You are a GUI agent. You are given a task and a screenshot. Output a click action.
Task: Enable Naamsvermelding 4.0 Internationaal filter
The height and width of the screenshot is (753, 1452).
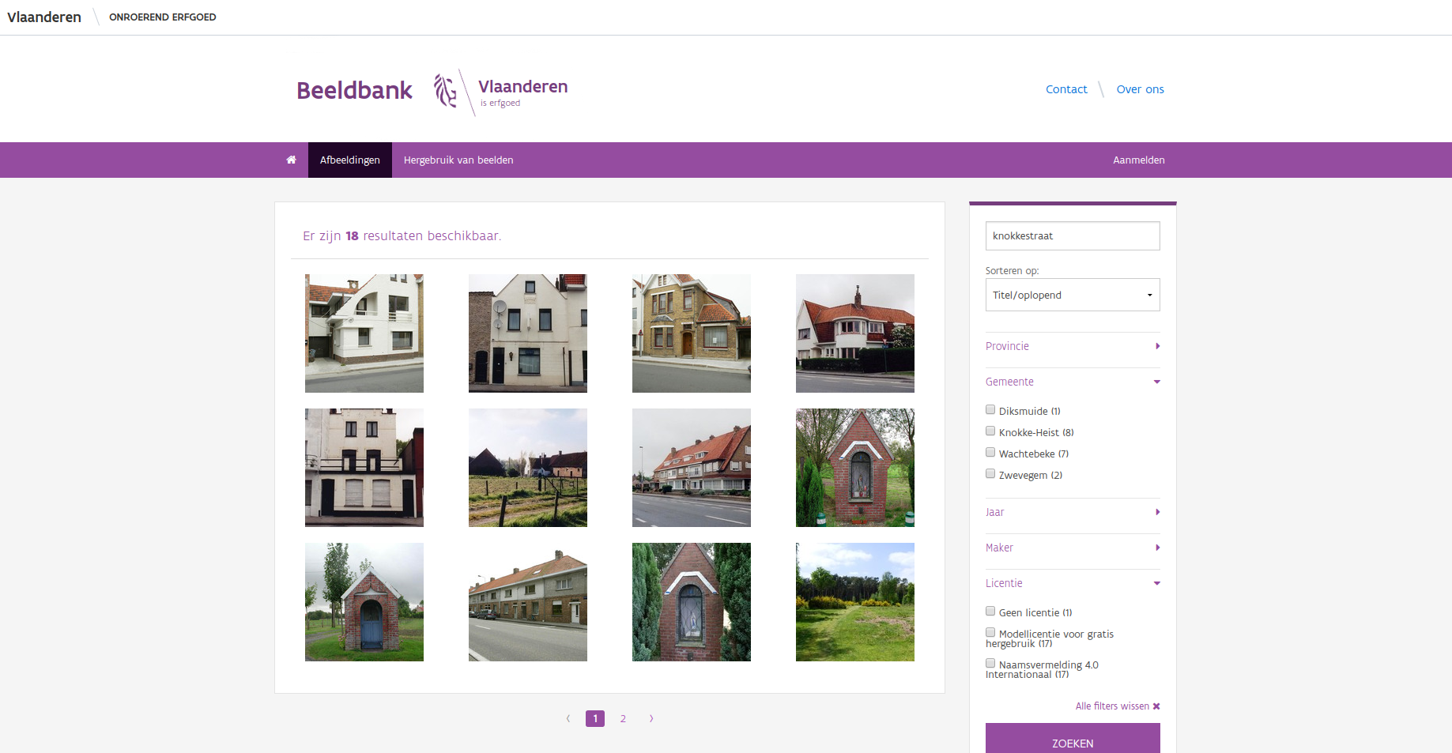click(x=990, y=663)
